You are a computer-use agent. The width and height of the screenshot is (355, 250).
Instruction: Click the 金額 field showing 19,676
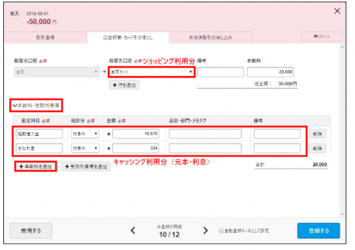[136, 134]
